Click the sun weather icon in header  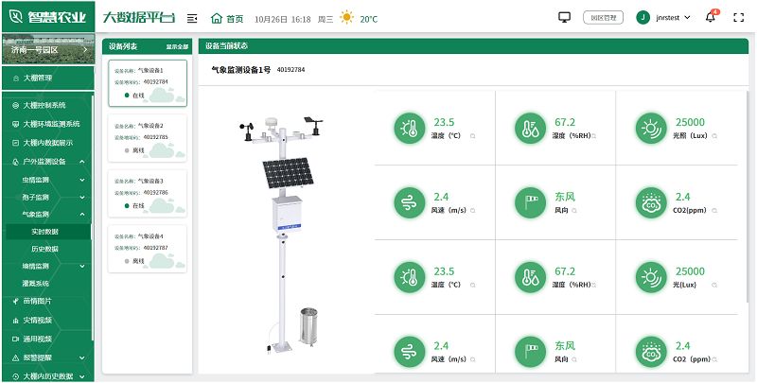tap(347, 18)
